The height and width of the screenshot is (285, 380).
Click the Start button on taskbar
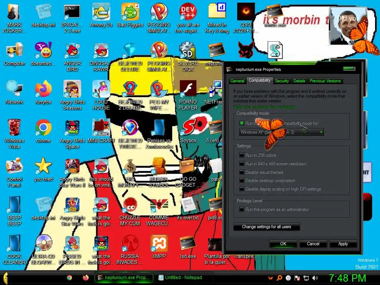pyautogui.click(x=5, y=278)
